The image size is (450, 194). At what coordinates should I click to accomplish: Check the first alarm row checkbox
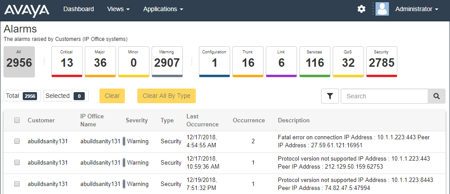click(17, 141)
